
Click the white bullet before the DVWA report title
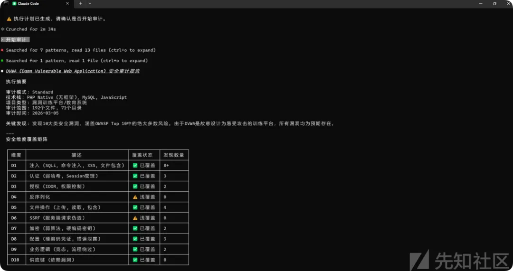point(2,71)
